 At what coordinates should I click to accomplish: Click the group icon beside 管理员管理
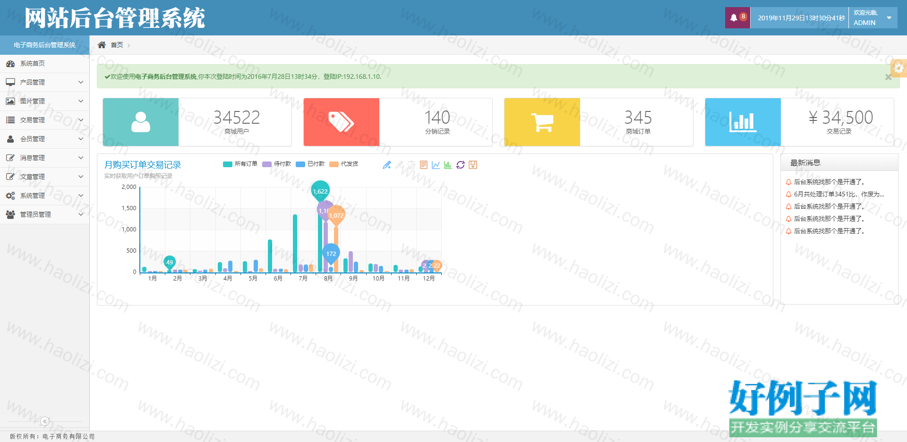[10, 214]
